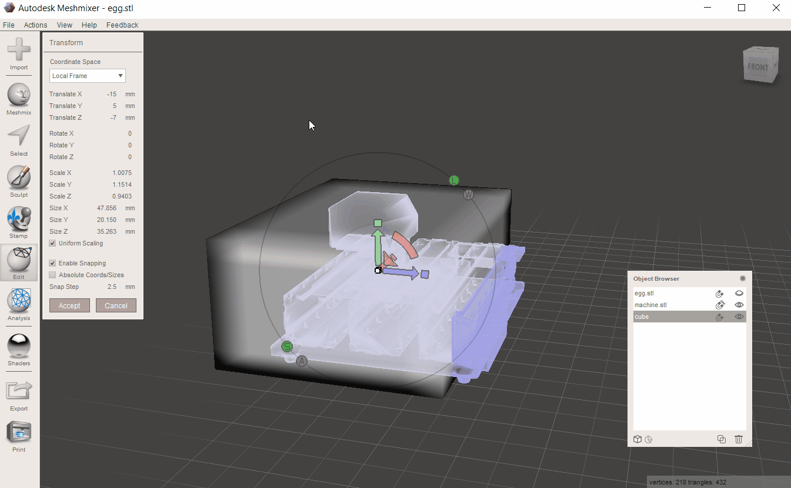Screen dimensions: 791x488
Task: Click the green L handle on the gizmo circle
Action: pyautogui.click(x=453, y=180)
